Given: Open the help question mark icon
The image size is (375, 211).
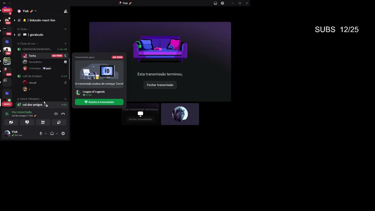Looking at the screenshot, I should tap(222, 3).
